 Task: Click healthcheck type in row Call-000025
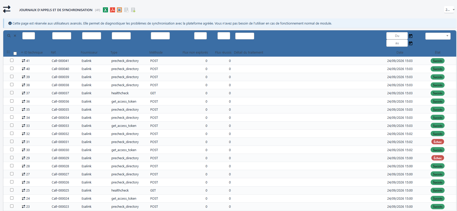(x=120, y=191)
